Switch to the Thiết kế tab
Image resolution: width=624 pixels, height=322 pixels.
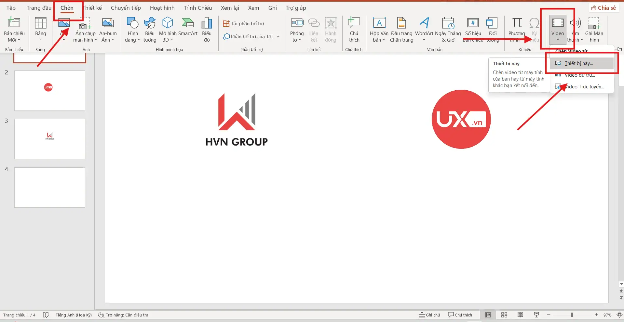click(x=92, y=7)
